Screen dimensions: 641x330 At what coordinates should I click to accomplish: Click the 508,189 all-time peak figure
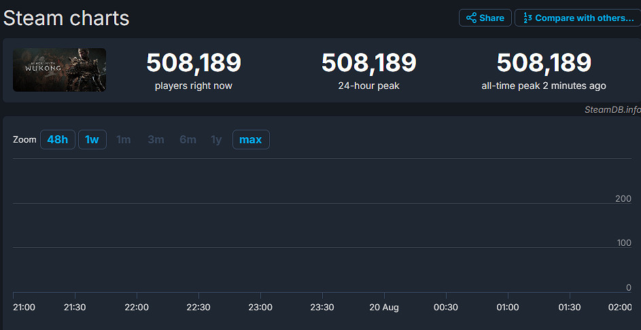pos(544,63)
